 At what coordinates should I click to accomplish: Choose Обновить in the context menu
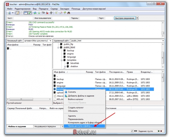tap(84, 111)
